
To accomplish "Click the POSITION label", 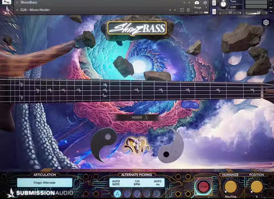I will (256, 175).
